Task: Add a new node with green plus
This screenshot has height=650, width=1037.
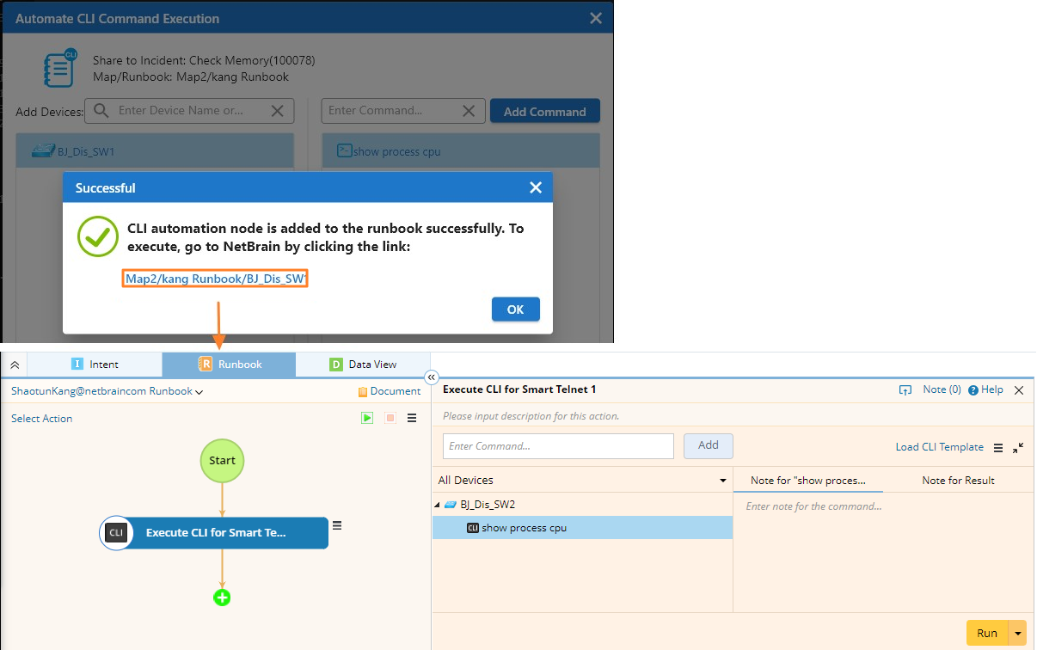Action: click(222, 598)
